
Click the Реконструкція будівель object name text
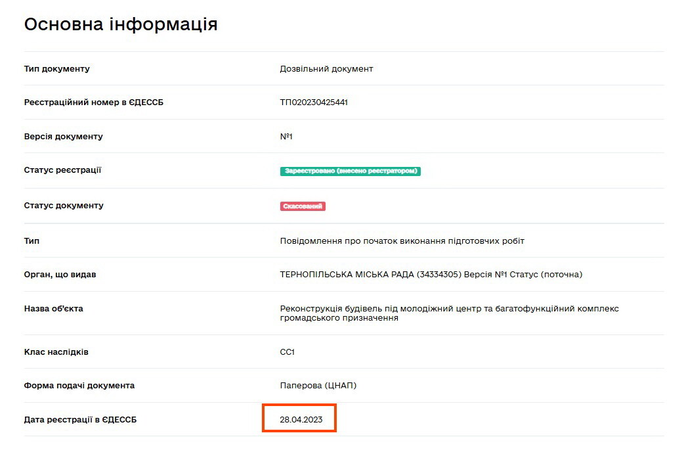click(x=449, y=313)
